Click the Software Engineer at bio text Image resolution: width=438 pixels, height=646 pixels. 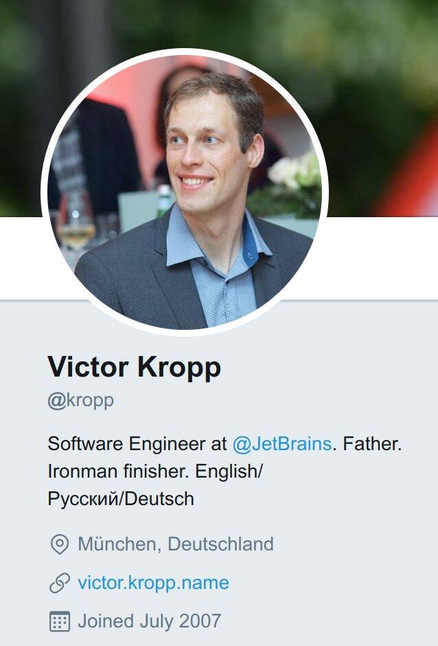point(137,444)
